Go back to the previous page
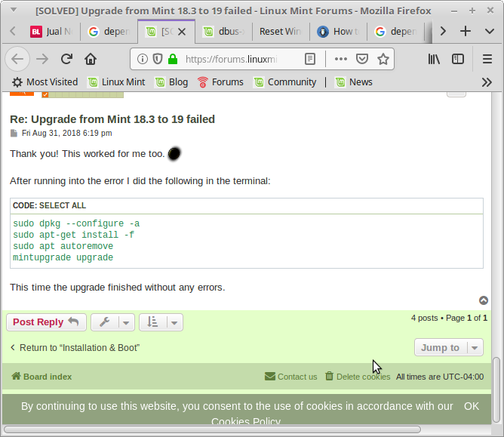Viewport: 504px width, 437px height. pyautogui.click(x=17, y=59)
